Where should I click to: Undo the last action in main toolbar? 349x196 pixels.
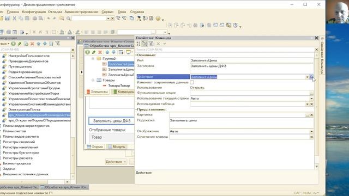click(x=49, y=19)
